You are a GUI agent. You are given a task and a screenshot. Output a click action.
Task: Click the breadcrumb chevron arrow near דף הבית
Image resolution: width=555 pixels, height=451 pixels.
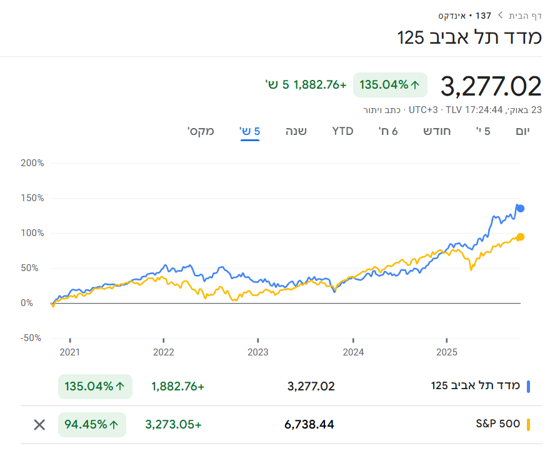tap(500, 15)
